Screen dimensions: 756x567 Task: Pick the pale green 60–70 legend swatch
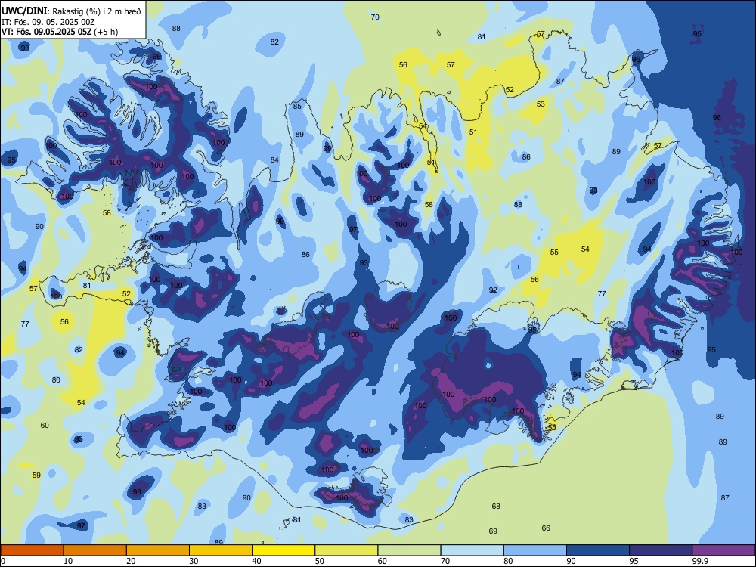pyautogui.click(x=409, y=550)
